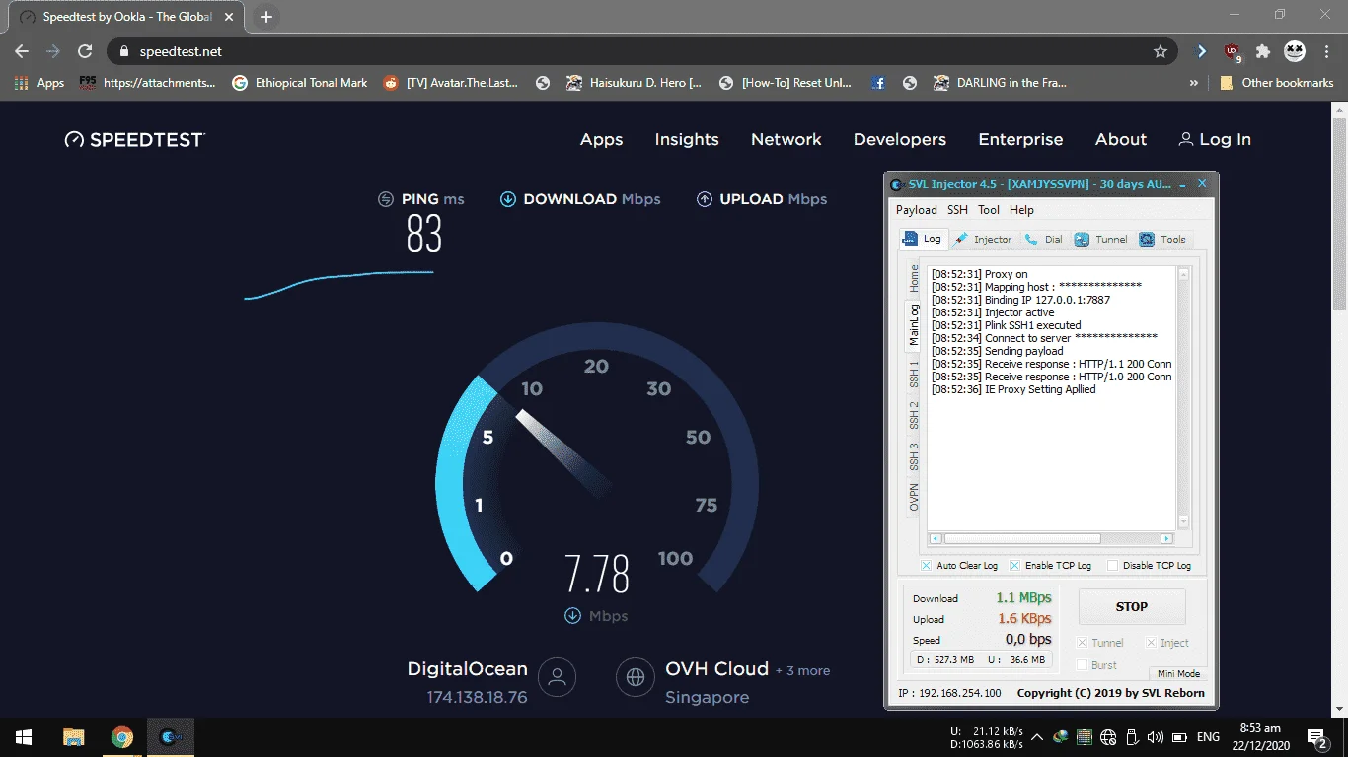Open the Payload menu in SVL Injector
1348x757 pixels.
pyautogui.click(x=917, y=210)
